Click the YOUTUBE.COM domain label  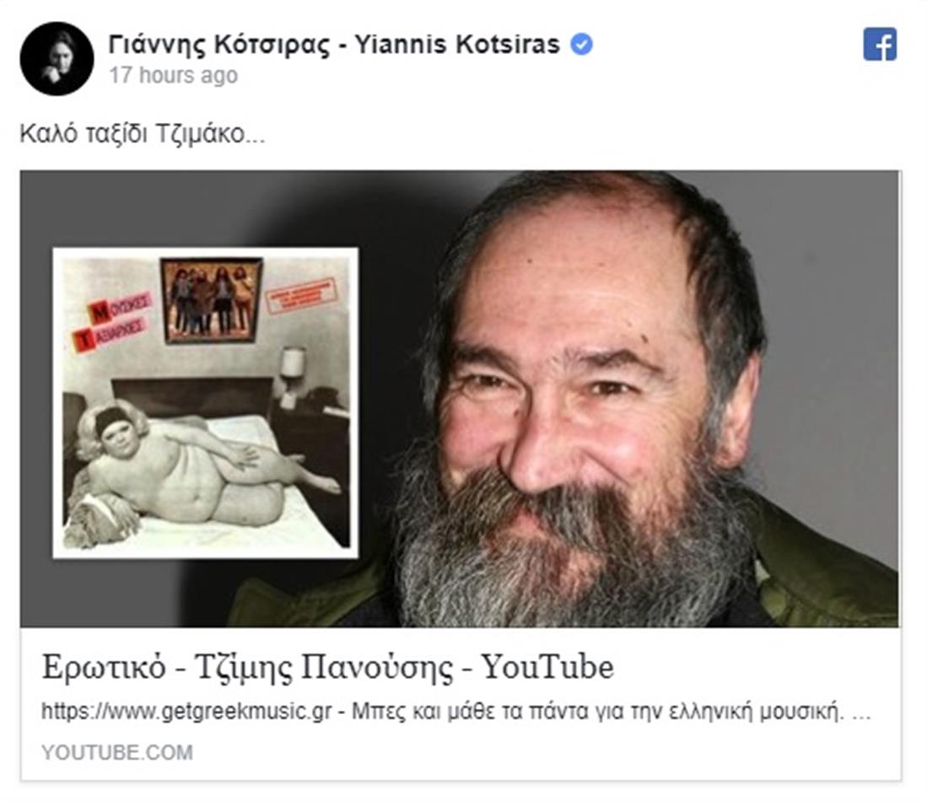(117, 753)
